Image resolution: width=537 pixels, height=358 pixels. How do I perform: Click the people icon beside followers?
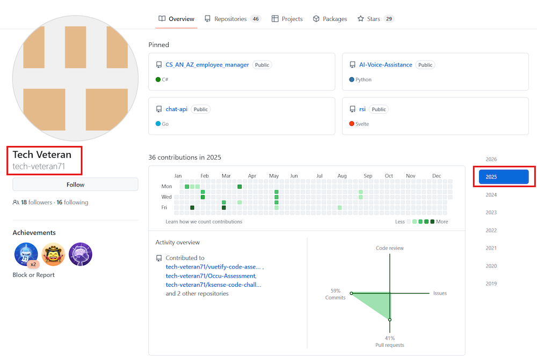(16, 203)
